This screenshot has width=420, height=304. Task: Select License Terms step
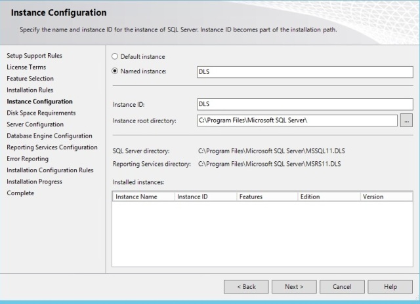click(26, 67)
